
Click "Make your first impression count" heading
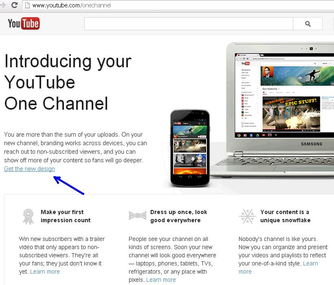[66, 216]
